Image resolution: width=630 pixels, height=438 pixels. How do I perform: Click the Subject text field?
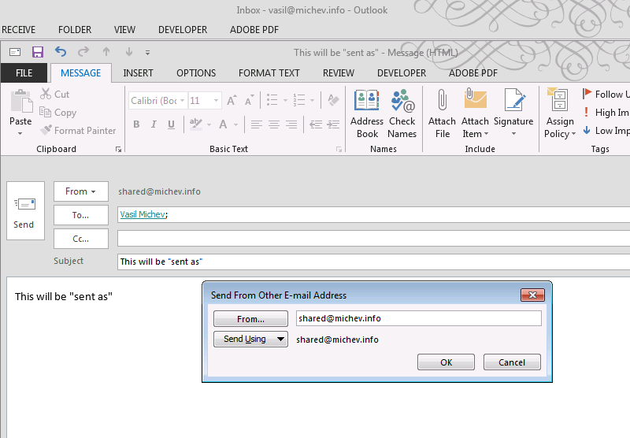coord(370,262)
